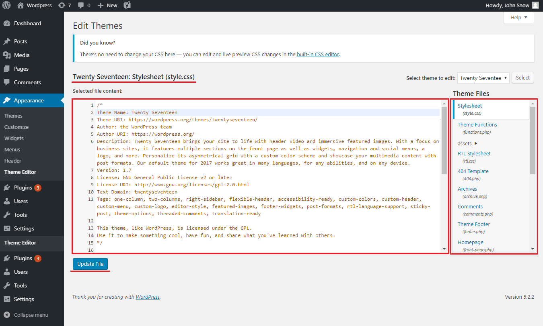The height and width of the screenshot is (326, 543).
Task: Open the Media library from sidebar
Action: click(21, 55)
